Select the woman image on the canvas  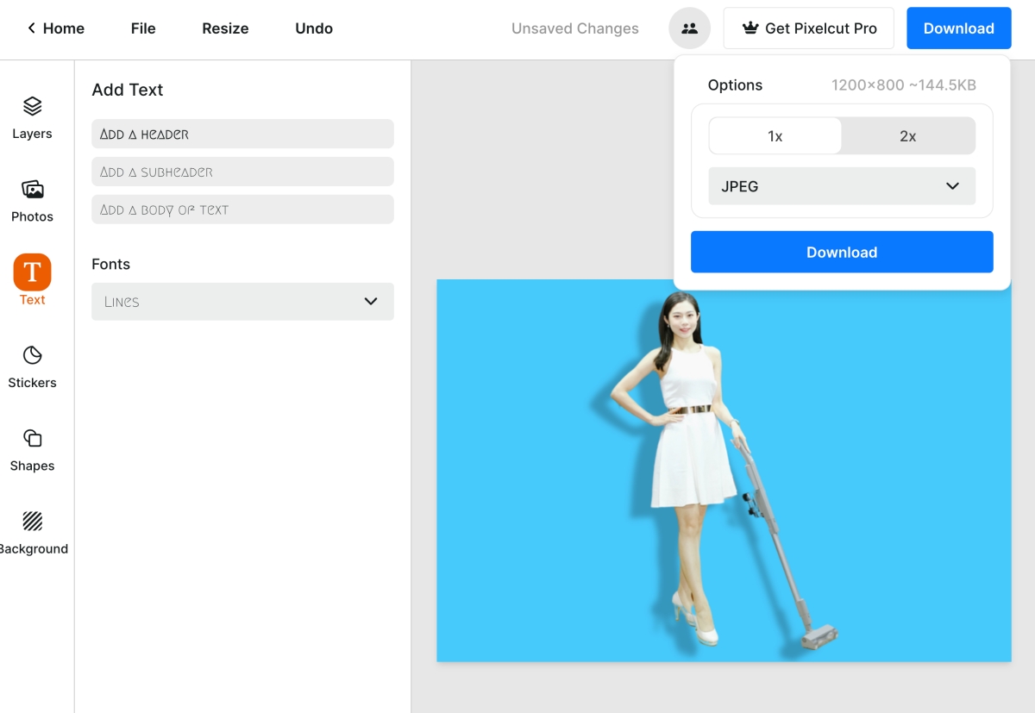[x=681, y=457]
